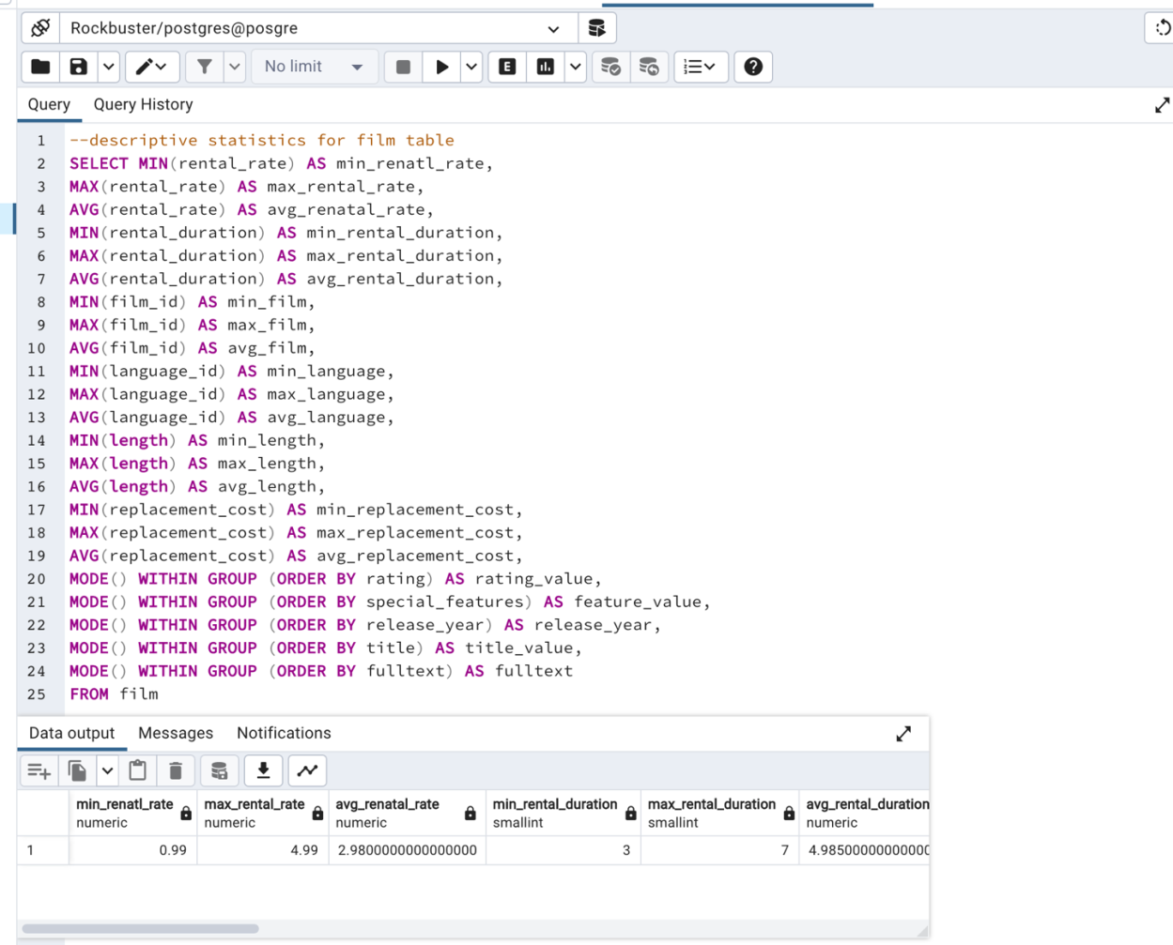Click the help question mark button
1173x945 pixels.
(752, 66)
